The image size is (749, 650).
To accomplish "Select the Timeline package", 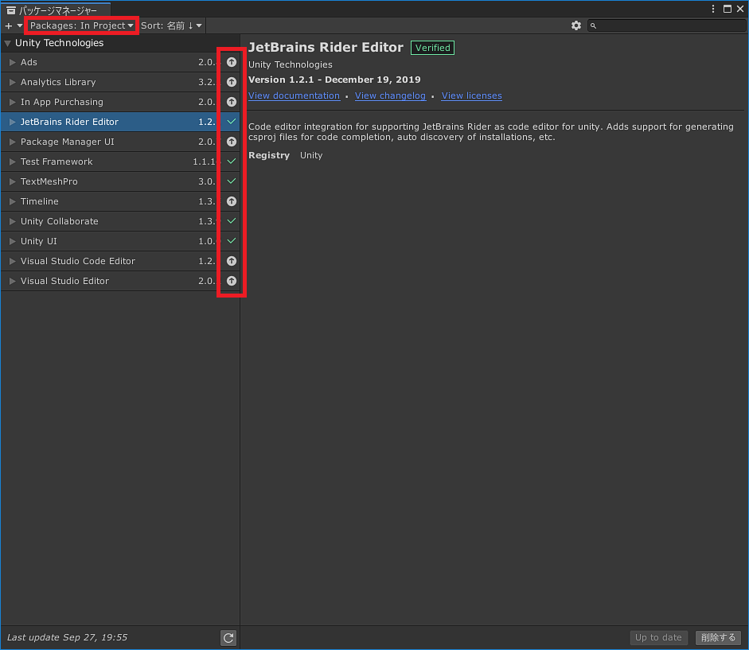I will (120, 201).
